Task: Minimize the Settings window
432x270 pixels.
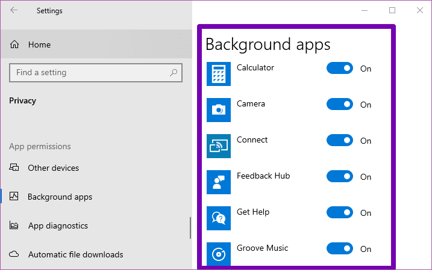Action: 365,10
